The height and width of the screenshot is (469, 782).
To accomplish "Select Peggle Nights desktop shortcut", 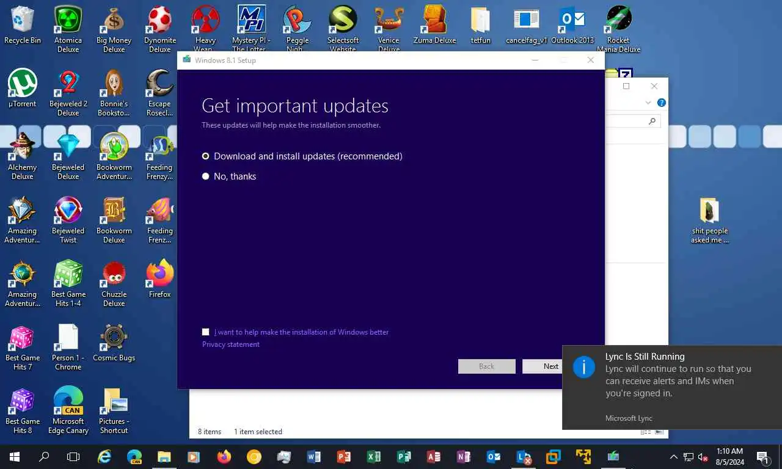I will [x=298, y=28].
